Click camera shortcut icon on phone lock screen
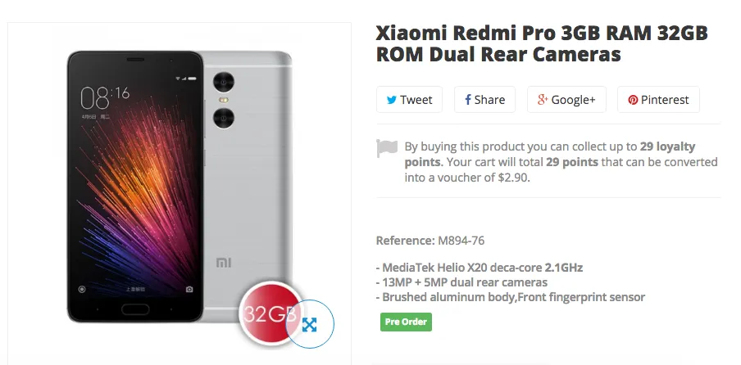This screenshot has width=741, height=365. 189,289
